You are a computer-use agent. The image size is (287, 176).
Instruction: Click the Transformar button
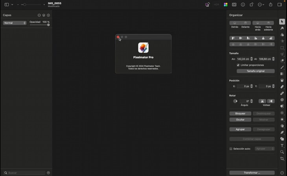click(252, 172)
